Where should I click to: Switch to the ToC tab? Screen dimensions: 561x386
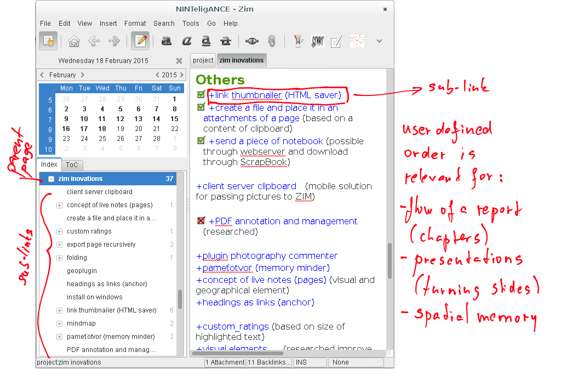72,164
